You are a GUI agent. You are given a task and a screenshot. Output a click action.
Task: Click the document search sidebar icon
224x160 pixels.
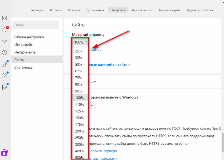tap(4, 87)
